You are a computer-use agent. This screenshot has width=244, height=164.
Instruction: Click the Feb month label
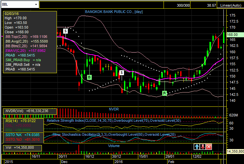click(x=171, y=162)
